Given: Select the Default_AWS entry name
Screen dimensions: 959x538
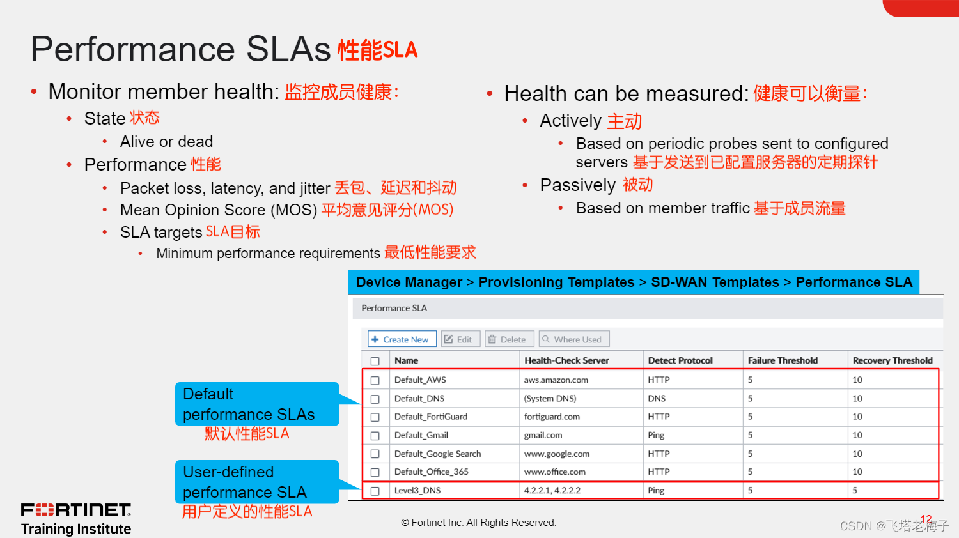Looking at the screenshot, I should click(420, 380).
